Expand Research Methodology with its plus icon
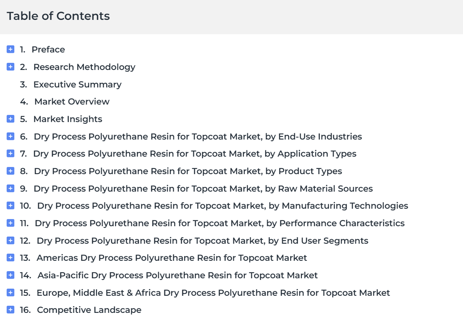 pyautogui.click(x=10, y=67)
